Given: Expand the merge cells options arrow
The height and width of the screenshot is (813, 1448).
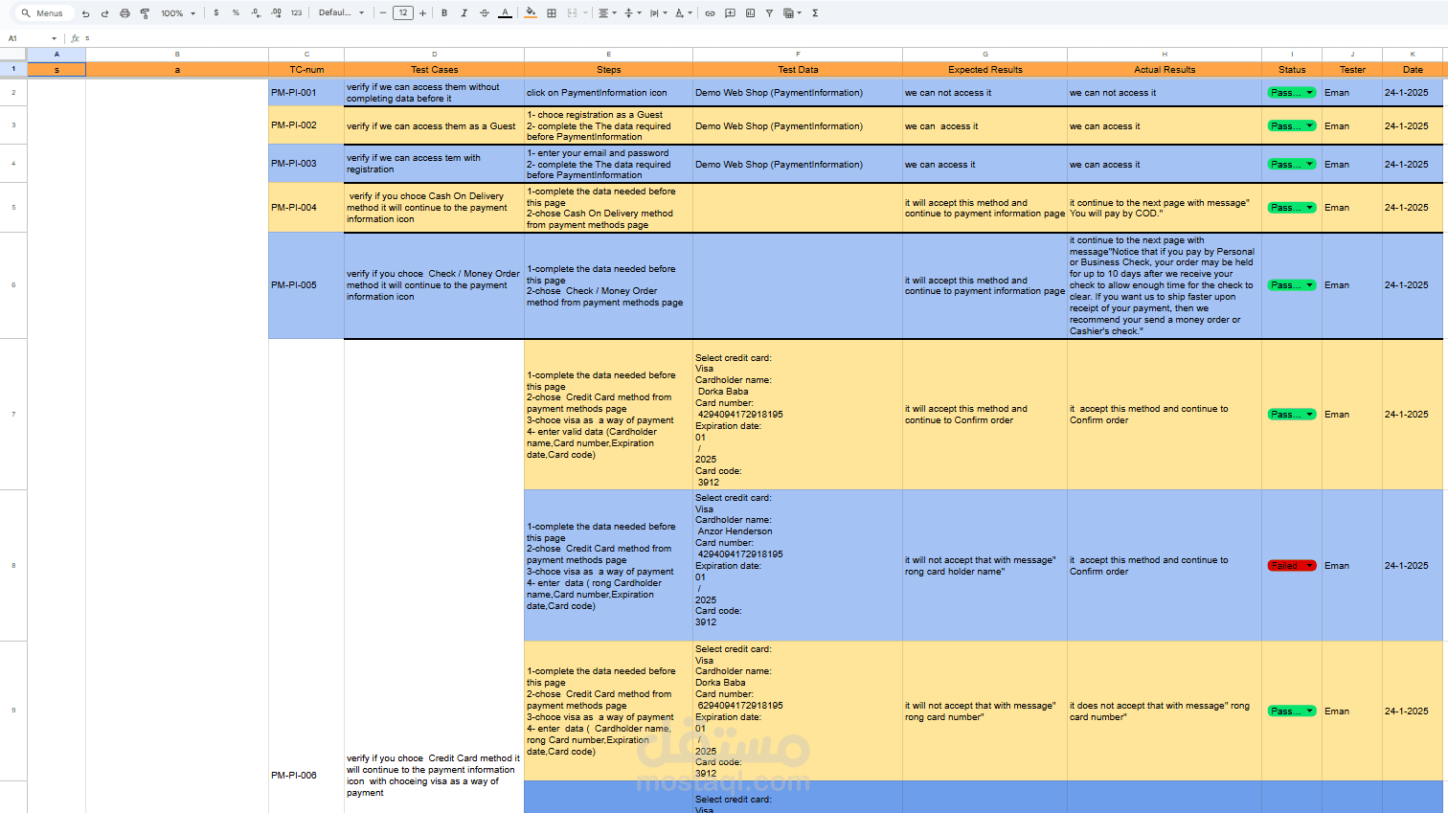Looking at the screenshot, I should [584, 13].
